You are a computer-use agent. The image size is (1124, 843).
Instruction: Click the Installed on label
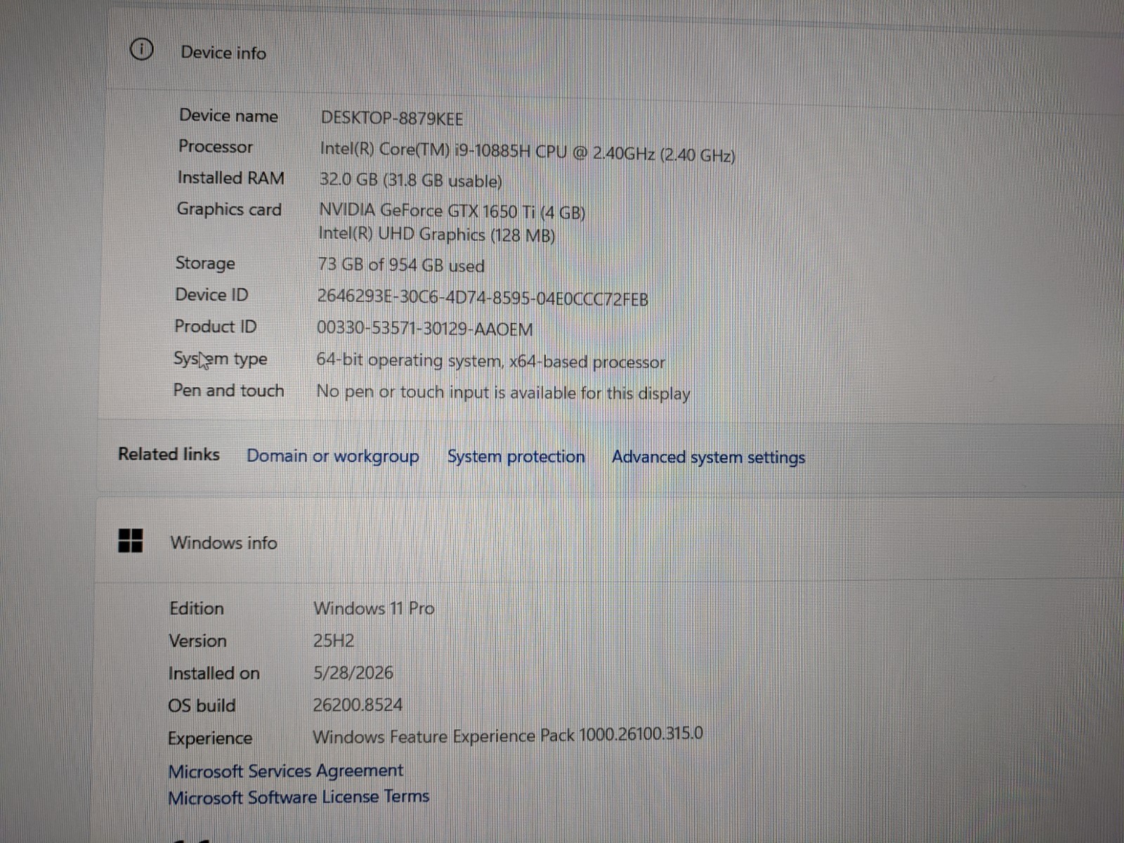coord(214,673)
